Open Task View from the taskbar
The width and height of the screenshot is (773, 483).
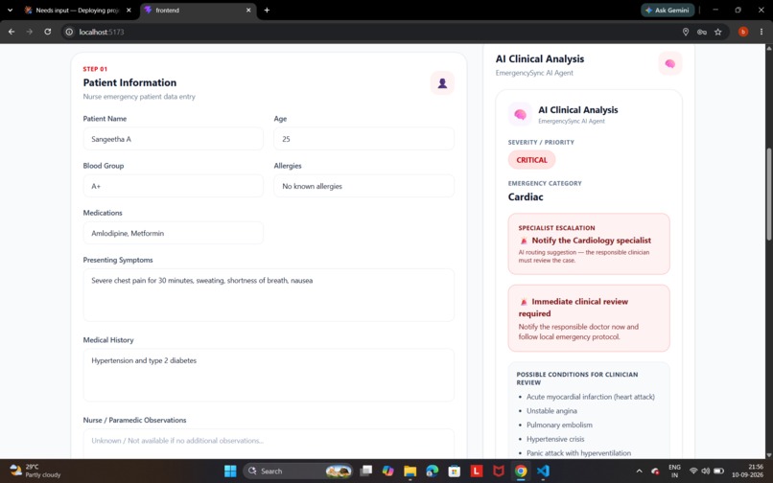click(365, 471)
